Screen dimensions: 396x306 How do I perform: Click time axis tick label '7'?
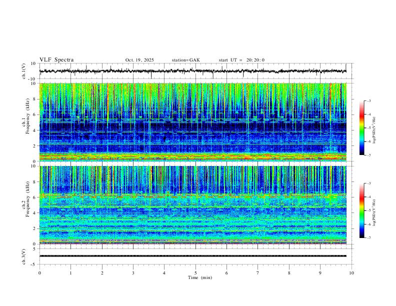click(x=258, y=273)
